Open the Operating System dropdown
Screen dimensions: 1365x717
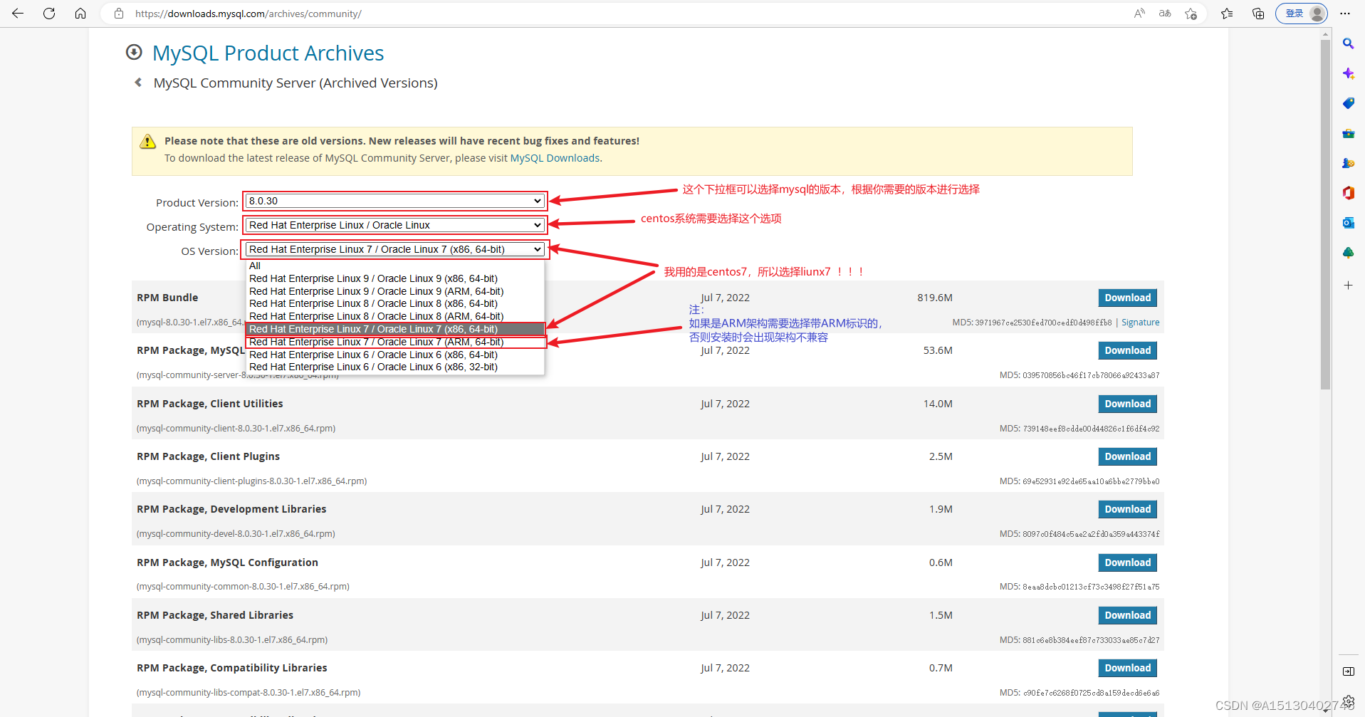coord(394,225)
